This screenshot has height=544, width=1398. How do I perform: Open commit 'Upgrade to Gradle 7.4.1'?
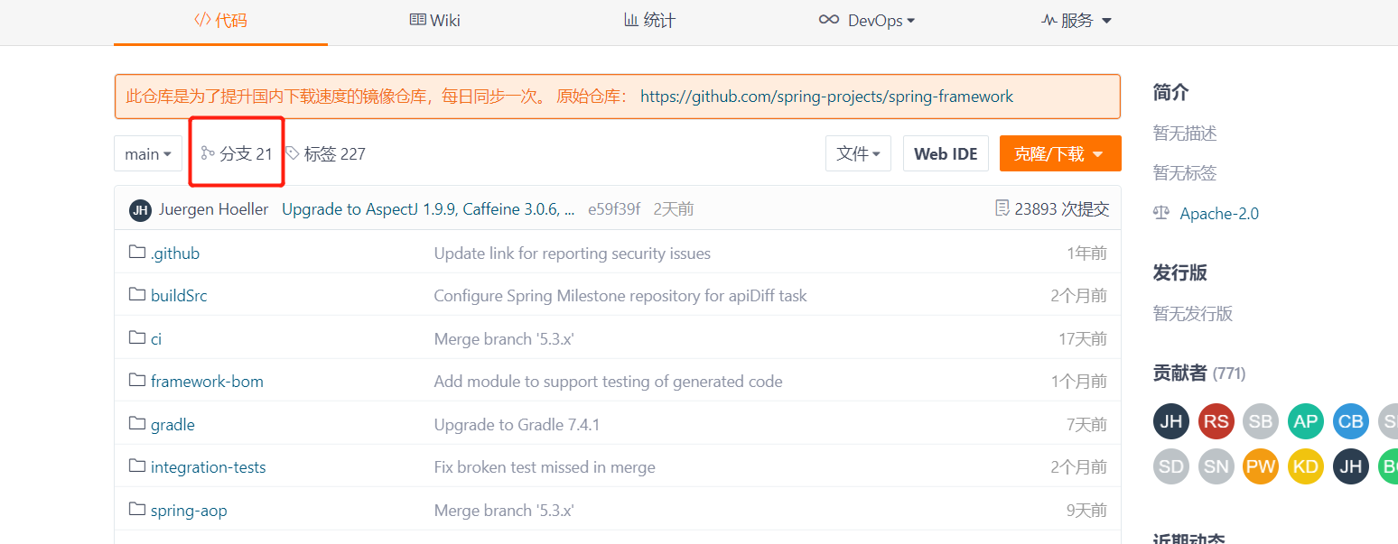[x=517, y=425]
